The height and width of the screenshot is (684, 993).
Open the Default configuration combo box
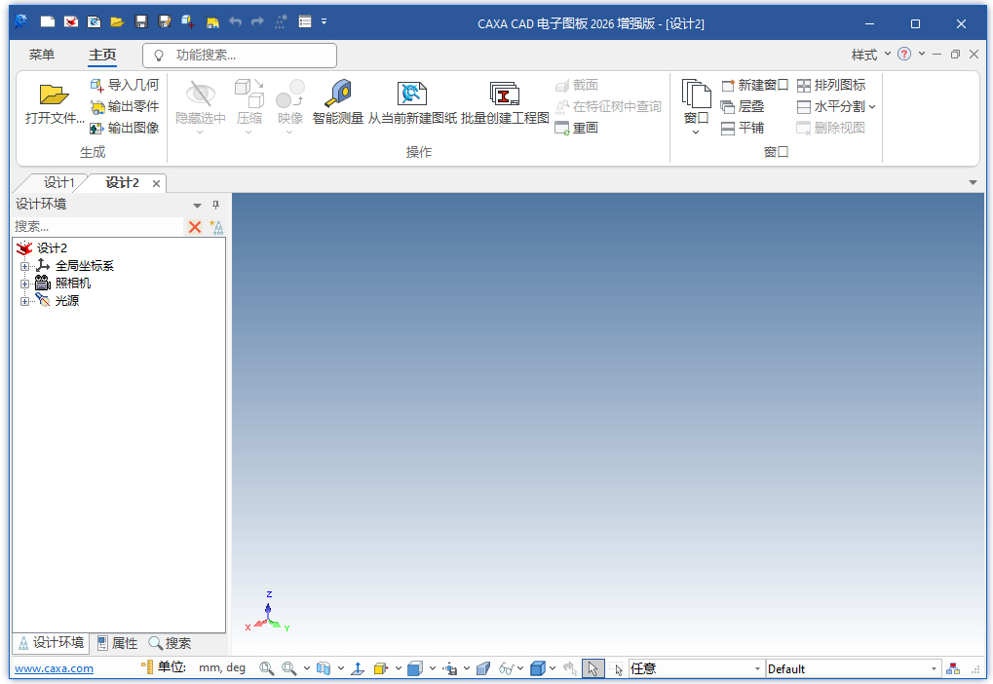(853, 668)
